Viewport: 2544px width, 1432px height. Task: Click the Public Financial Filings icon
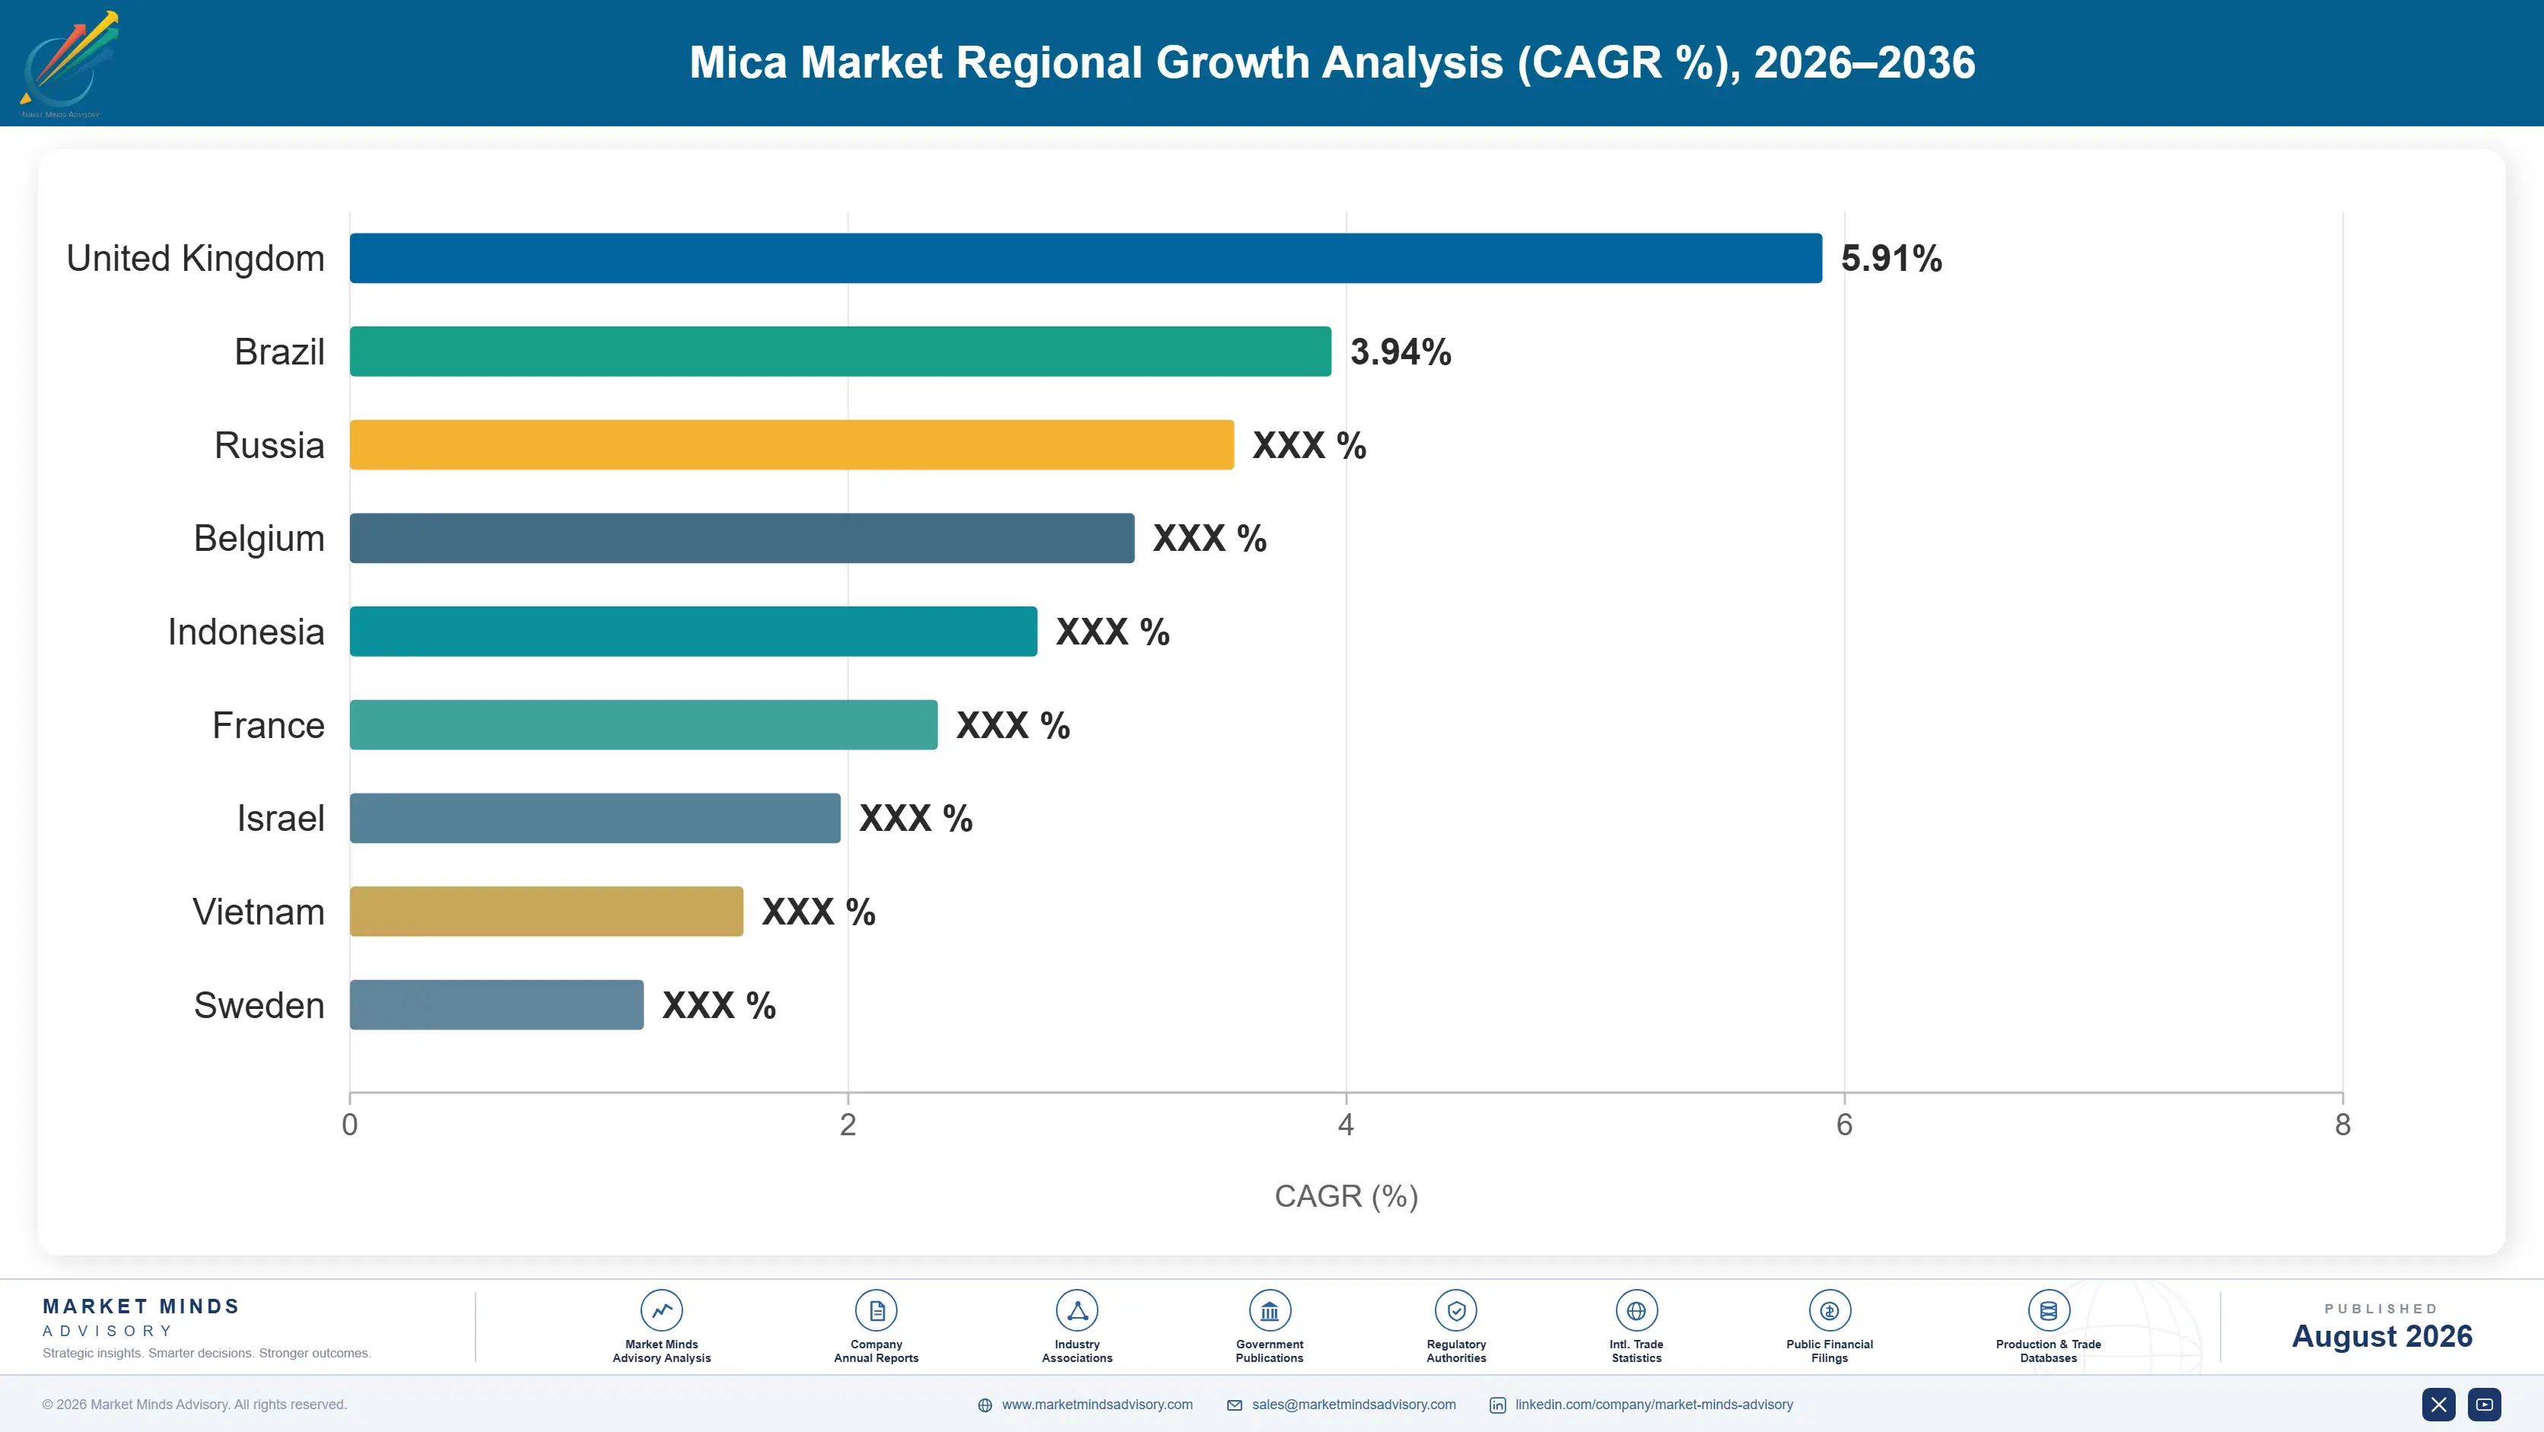[1829, 1310]
